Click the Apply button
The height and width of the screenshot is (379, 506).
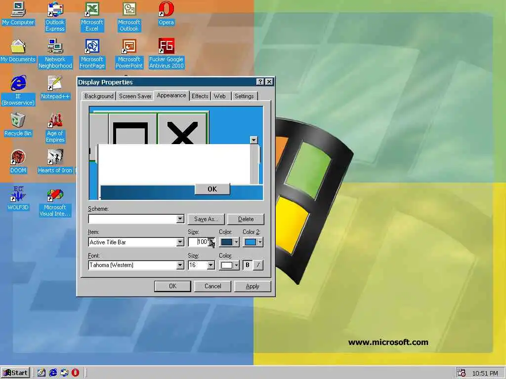[253, 286]
